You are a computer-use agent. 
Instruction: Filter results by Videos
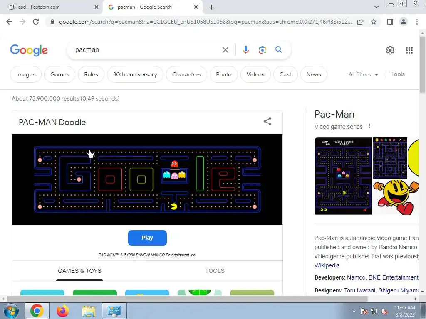click(x=255, y=74)
